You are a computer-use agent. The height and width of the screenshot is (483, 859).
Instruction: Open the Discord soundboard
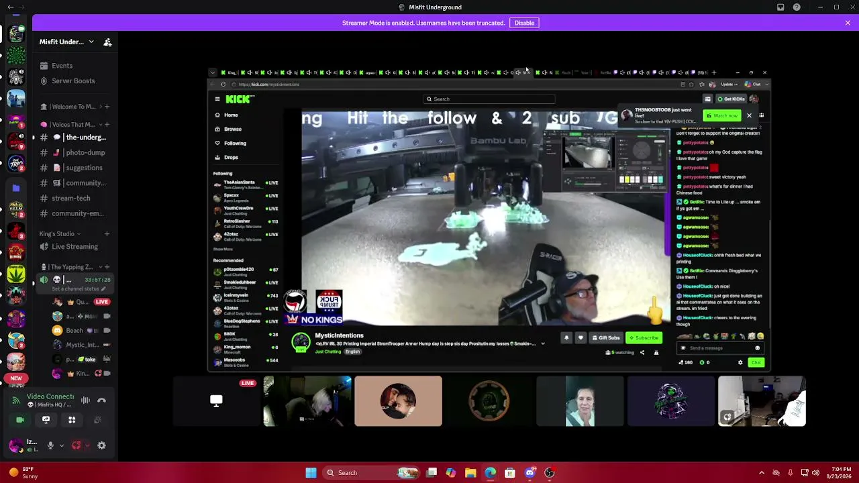point(97,420)
